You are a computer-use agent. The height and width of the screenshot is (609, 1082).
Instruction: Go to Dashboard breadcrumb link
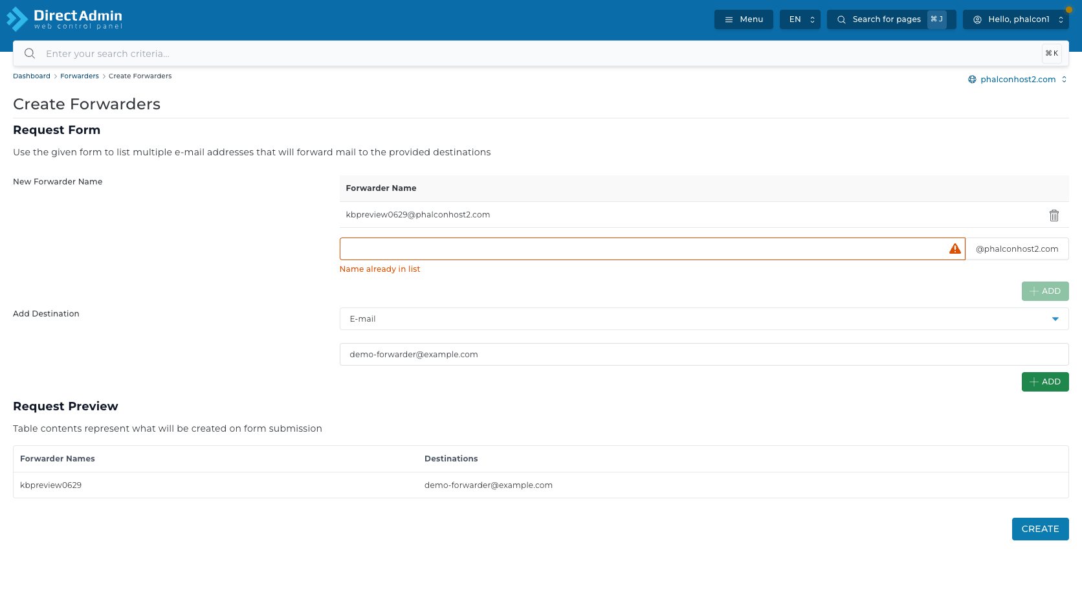point(32,76)
